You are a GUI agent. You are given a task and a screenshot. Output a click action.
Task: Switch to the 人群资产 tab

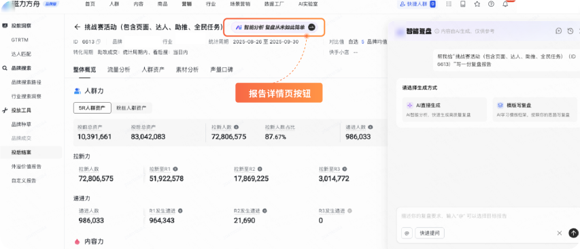pyautogui.click(x=153, y=69)
